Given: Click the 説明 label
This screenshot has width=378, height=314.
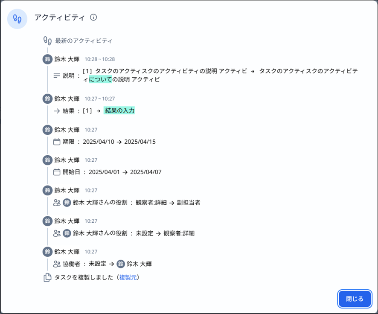Looking at the screenshot, I should coord(68,76).
